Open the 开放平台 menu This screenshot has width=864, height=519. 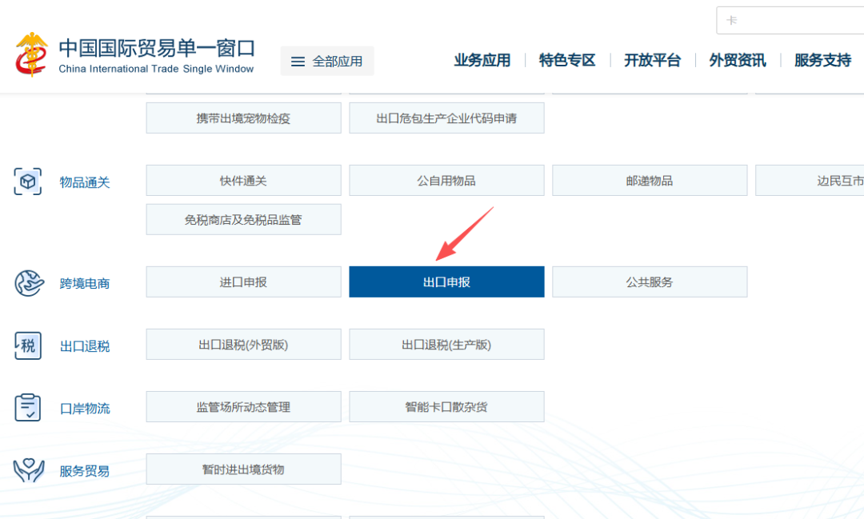pyautogui.click(x=652, y=60)
